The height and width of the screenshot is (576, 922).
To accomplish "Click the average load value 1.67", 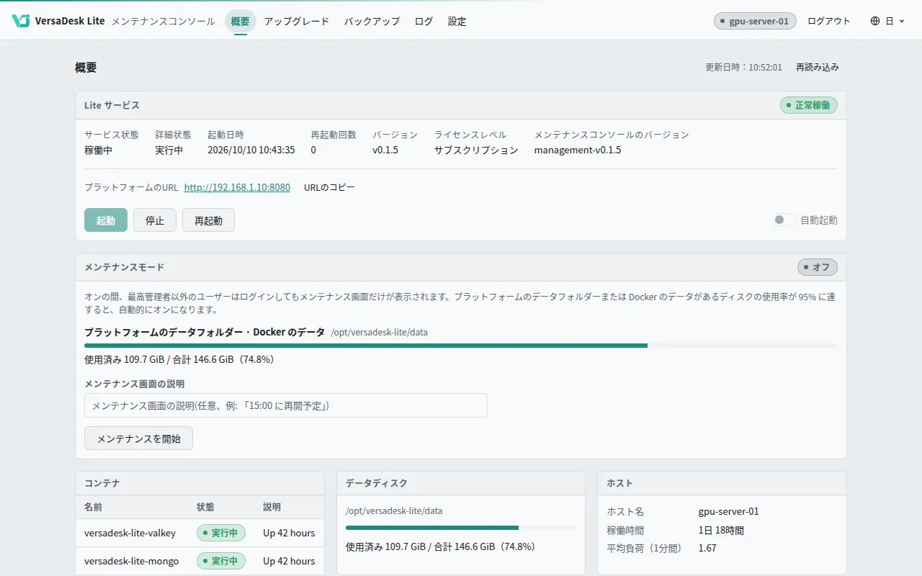I will (707, 549).
